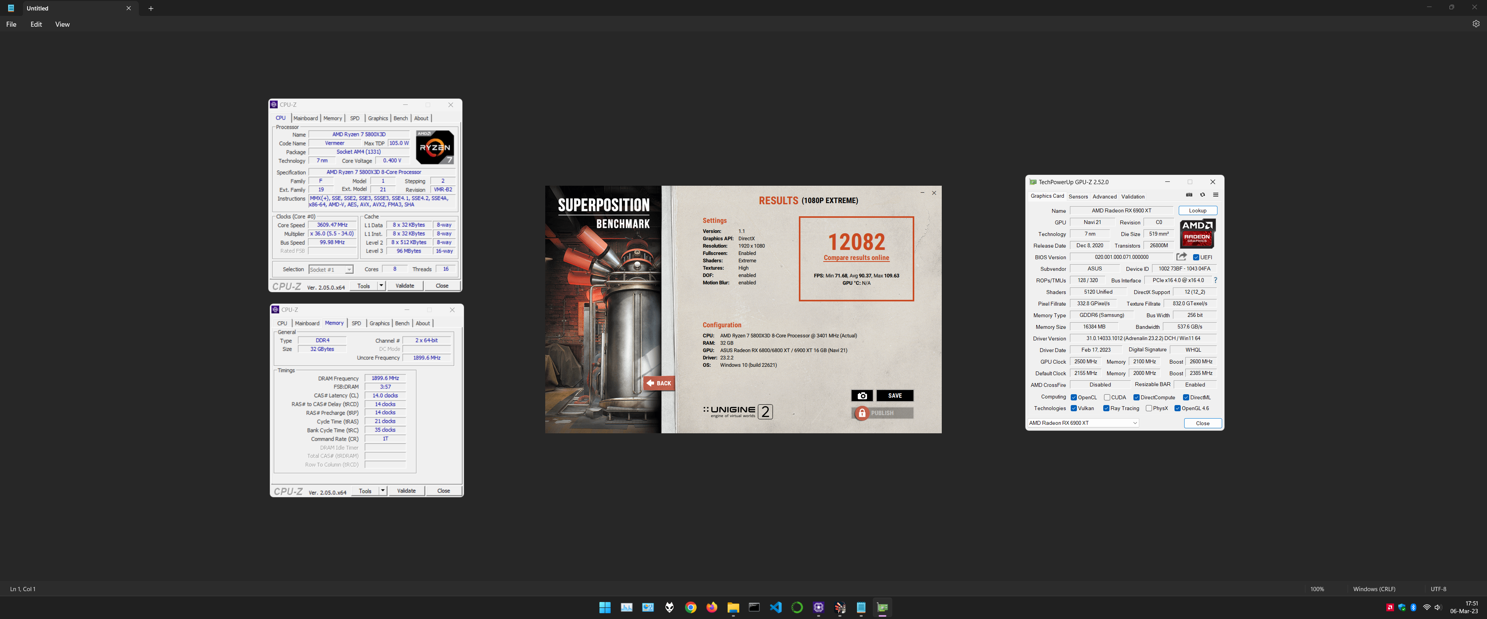
Task: Click the SAVE button in Superposition
Action: coord(895,396)
